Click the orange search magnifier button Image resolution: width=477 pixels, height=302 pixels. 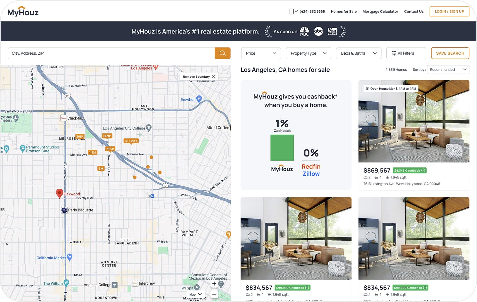click(223, 53)
